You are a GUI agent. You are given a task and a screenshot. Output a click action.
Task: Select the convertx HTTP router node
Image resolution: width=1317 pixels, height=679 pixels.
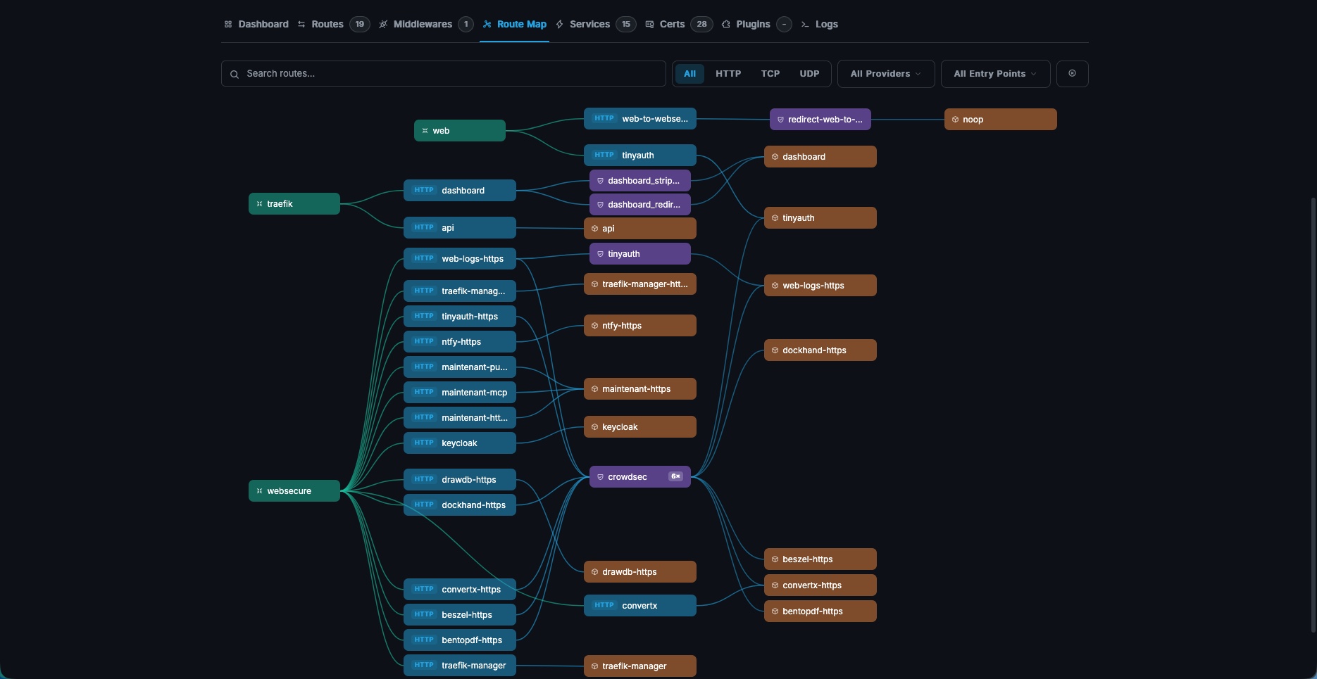(640, 605)
